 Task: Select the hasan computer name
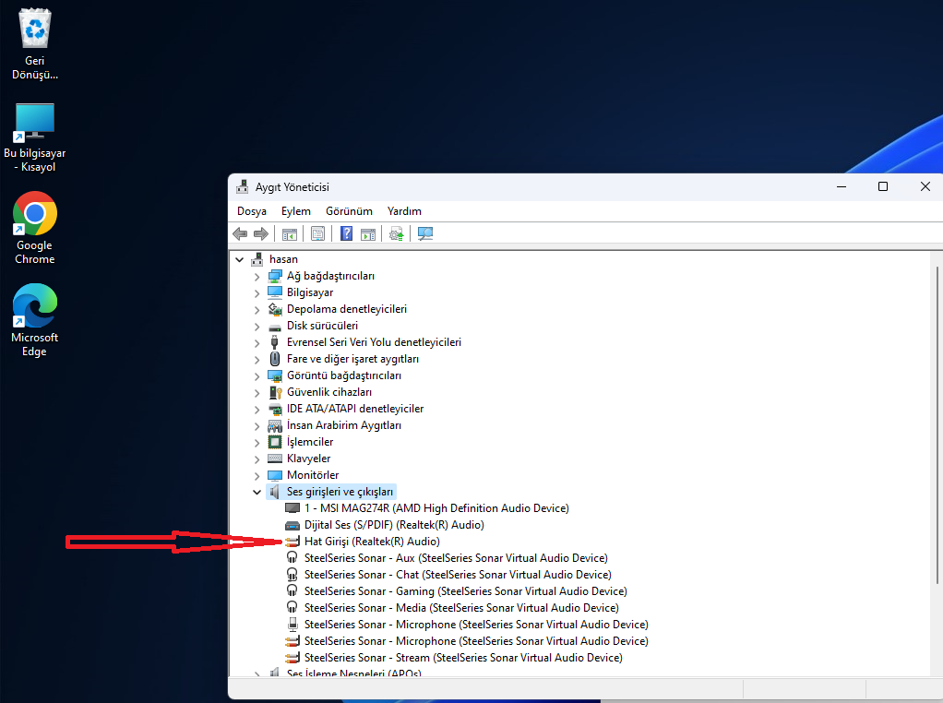pos(283,259)
